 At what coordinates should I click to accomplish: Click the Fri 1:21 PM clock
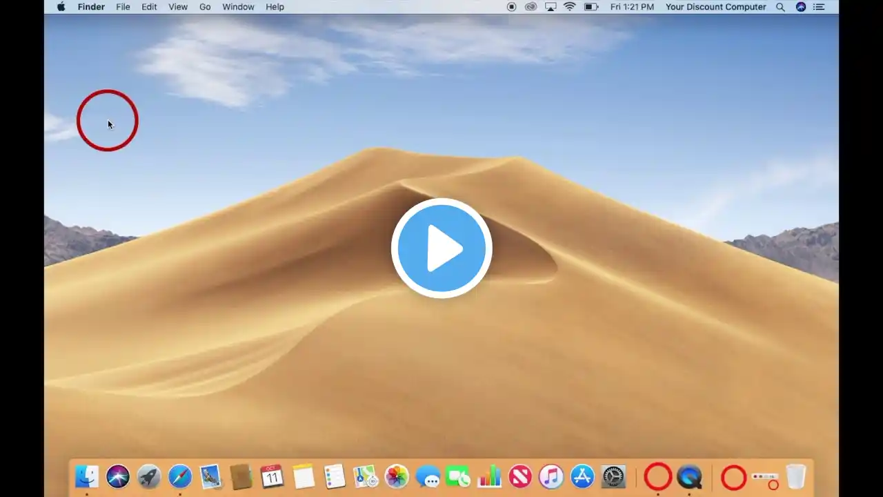(632, 7)
